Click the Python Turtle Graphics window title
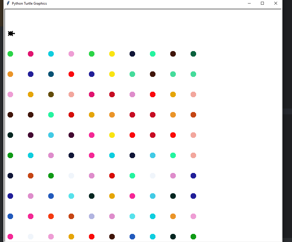 tap(29, 3)
